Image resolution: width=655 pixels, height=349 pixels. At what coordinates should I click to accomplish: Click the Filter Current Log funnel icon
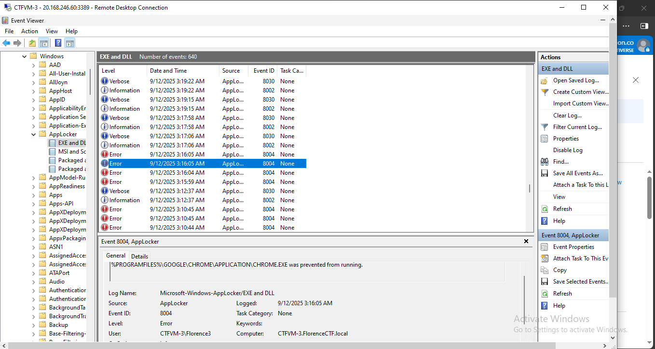point(545,127)
